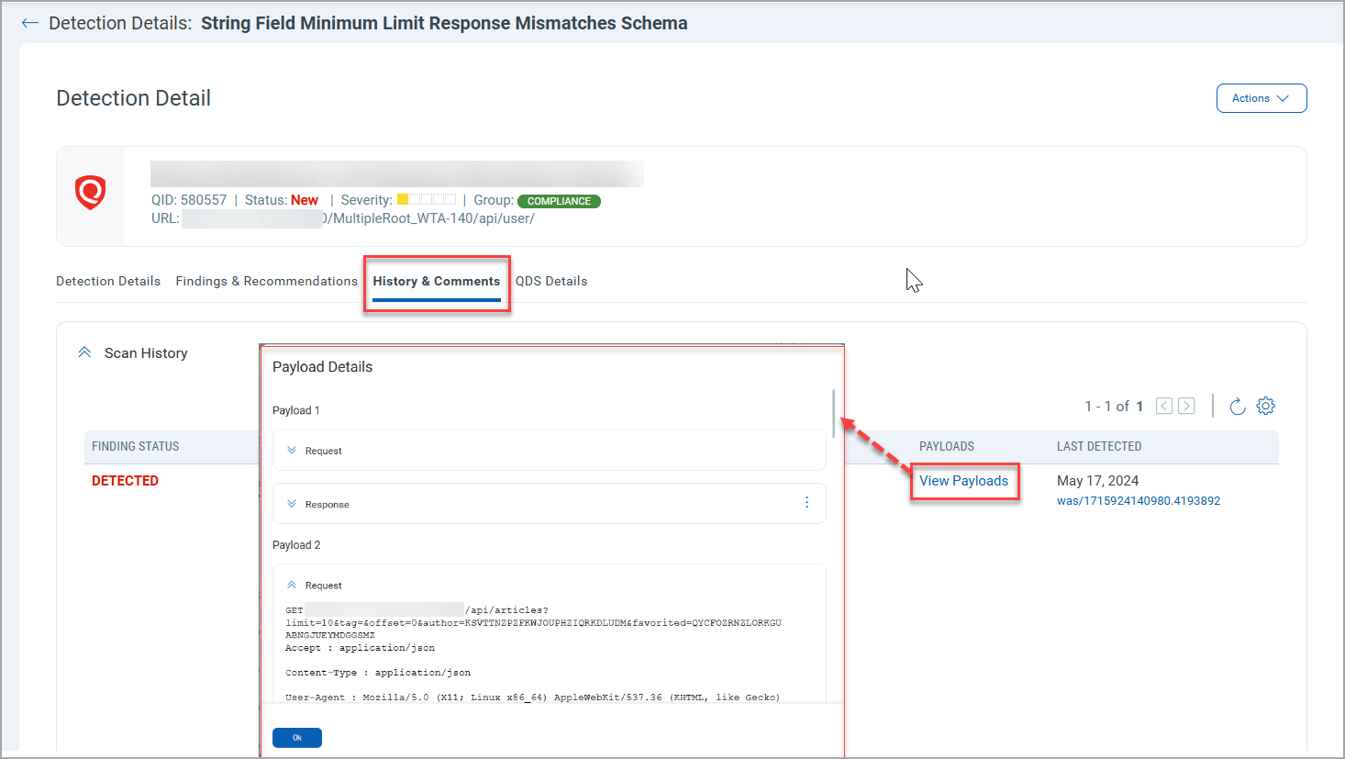This screenshot has width=1345, height=759.
Task: Click the severity level indicator boxes
Action: point(427,199)
